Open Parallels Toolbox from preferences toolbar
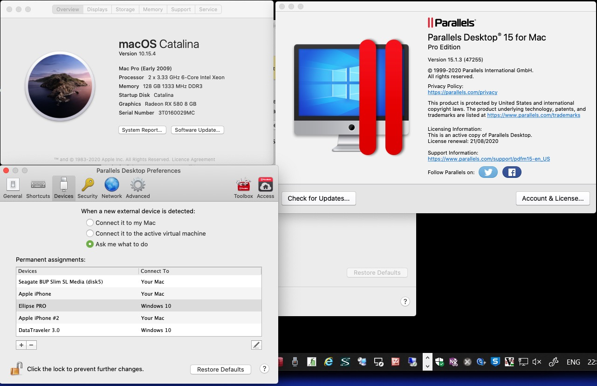Screen dimensions: 597x386 click(243, 188)
